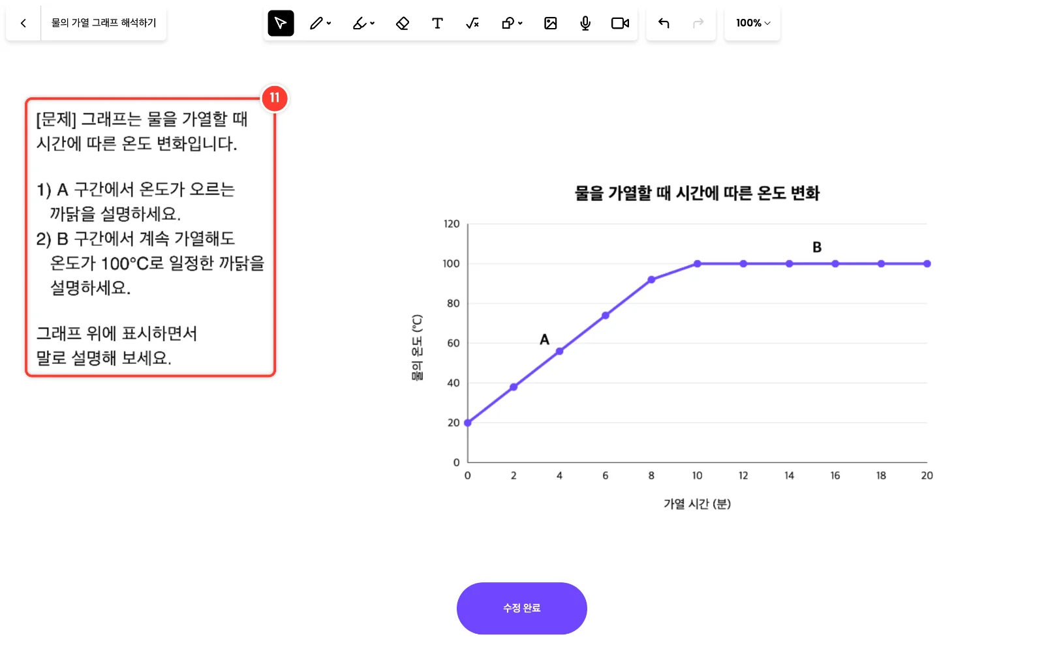Image resolution: width=1044 pixels, height=652 pixels.
Task: Undo the last action
Action: click(664, 23)
